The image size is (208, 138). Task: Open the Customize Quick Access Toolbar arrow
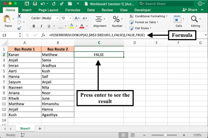click(x=78, y=4)
